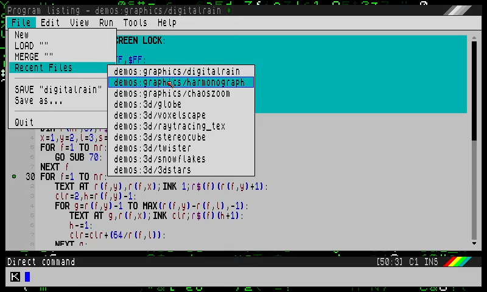Viewport: 487px width, 292px height.
Task: Open the Tools menu
Action: [135, 23]
